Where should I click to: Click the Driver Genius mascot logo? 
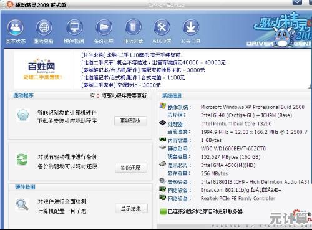(x=283, y=37)
